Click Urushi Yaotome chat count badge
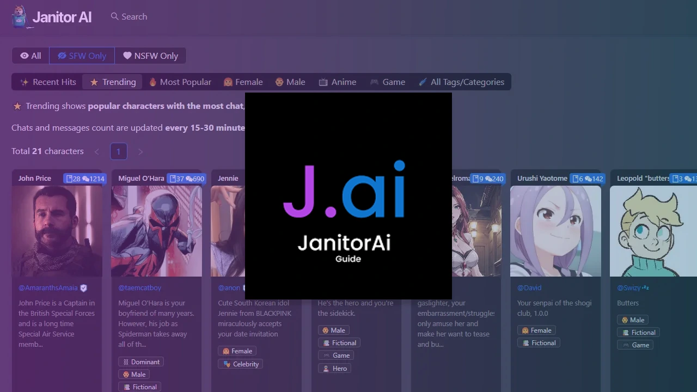This screenshot has width=697, height=392. 588,179
